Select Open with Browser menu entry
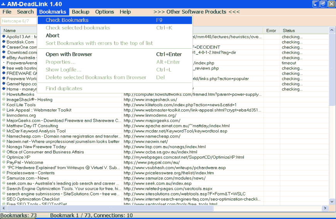 click(115, 54)
